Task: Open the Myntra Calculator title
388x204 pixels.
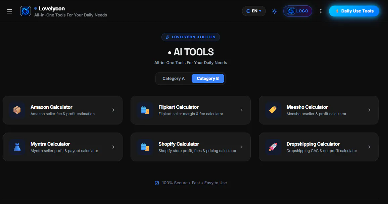Action: click(50, 144)
